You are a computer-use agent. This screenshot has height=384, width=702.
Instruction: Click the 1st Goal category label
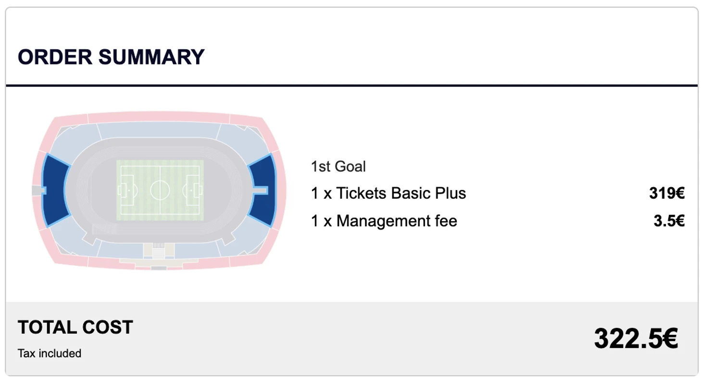pos(338,166)
